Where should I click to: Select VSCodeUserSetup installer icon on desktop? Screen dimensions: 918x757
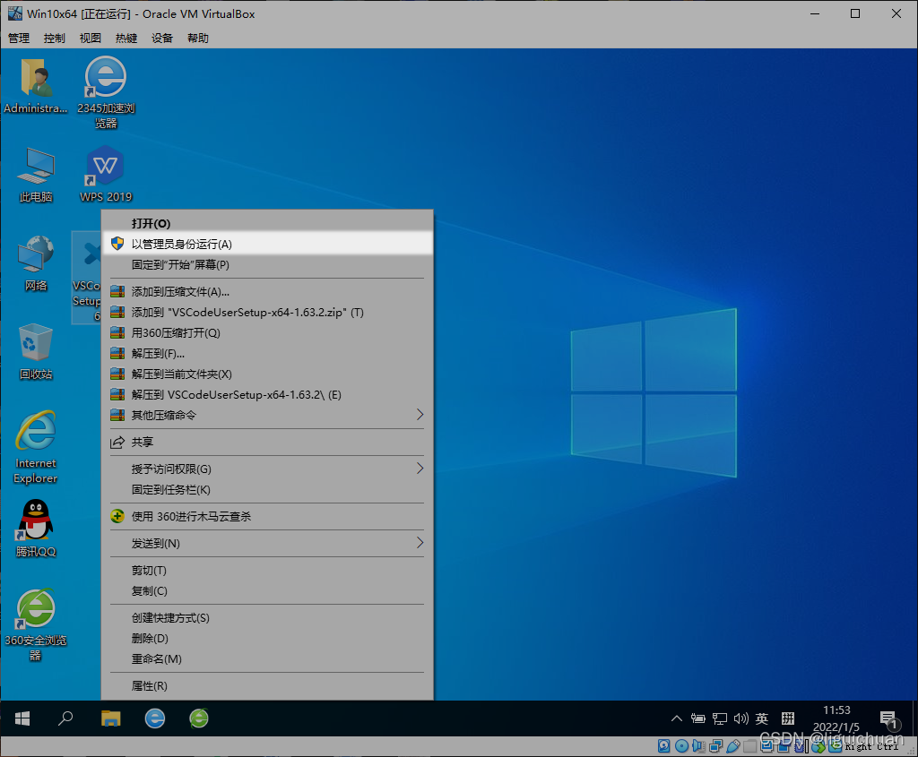pyautogui.click(x=87, y=278)
